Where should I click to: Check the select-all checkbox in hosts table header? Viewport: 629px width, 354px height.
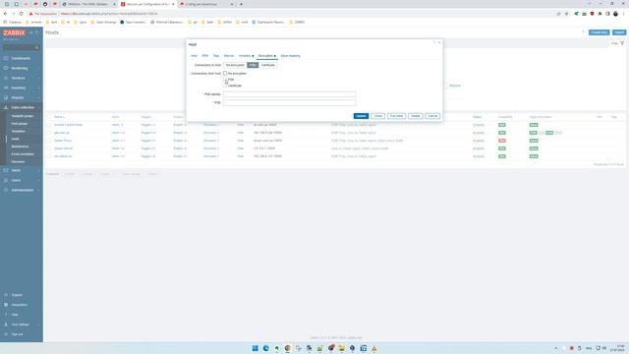(x=49, y=117)
